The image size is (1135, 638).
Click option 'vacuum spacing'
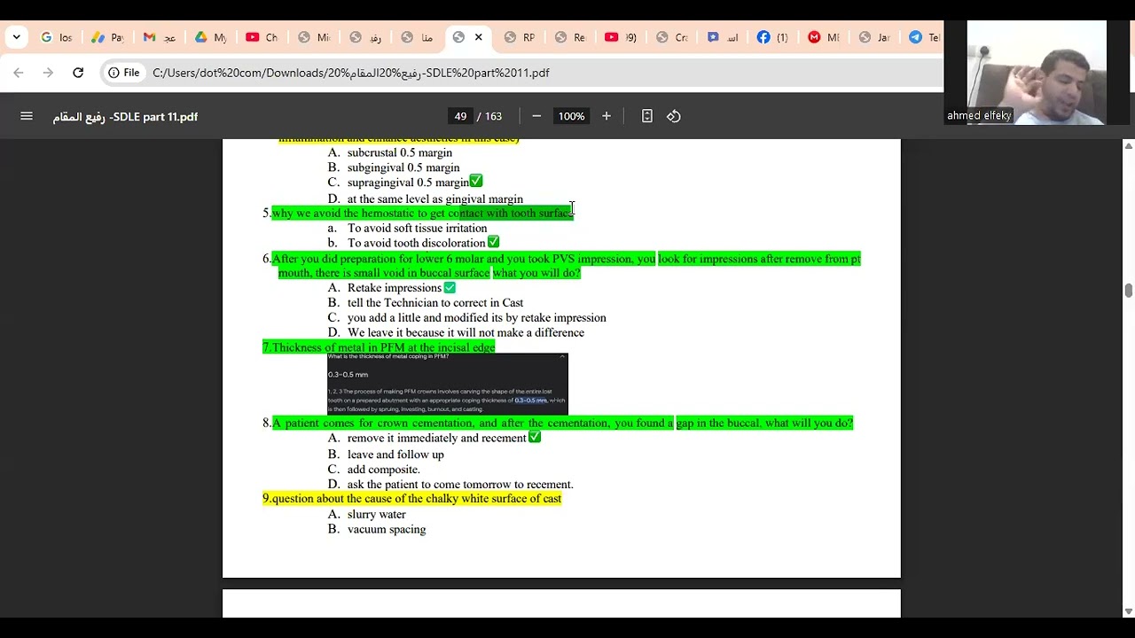pyautogui.click(x=387, y=530)
